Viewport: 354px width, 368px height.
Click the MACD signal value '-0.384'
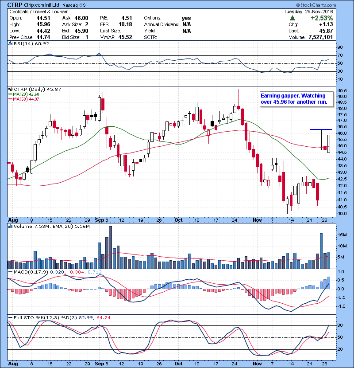click(76, 272)
